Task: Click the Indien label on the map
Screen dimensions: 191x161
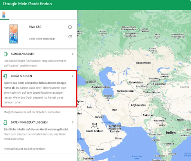Action: tap(171, 133)
